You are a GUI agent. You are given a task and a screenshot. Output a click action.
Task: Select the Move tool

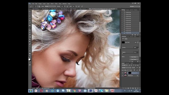point(30,12)
